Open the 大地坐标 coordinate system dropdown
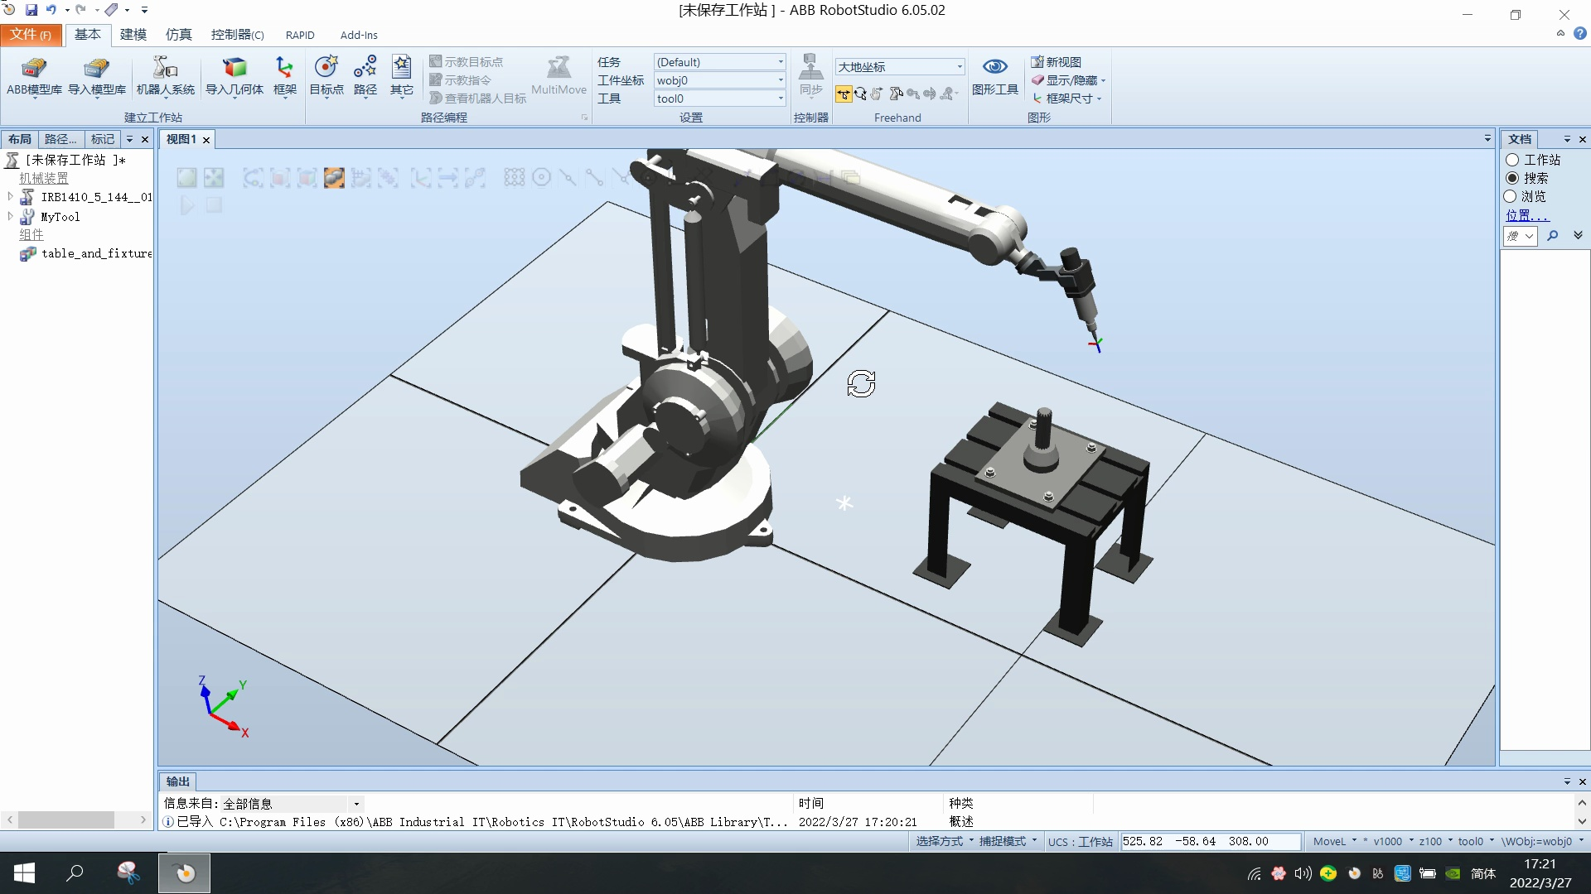 959,67
